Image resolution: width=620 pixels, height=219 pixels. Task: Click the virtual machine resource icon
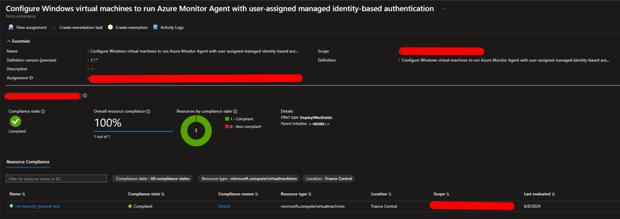tap(11, 206)
